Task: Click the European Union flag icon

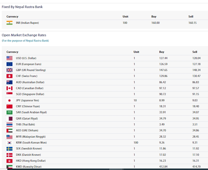Action: pyautogui.click(x=9, y=64)
